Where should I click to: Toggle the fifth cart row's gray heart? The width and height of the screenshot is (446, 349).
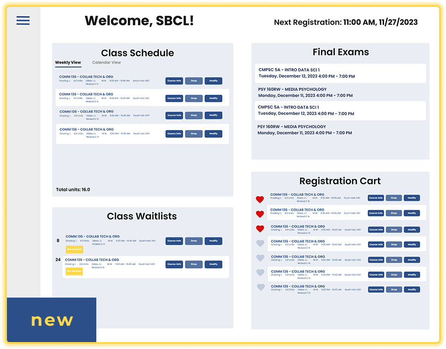(x=260, y=258)
